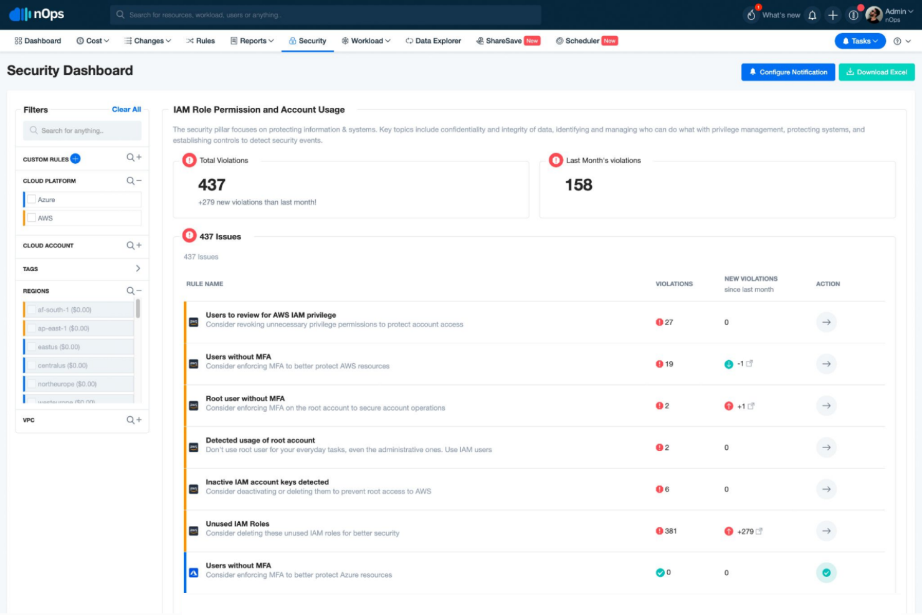The image size is (922, 615).
Task: Check the Azure cloud platform filter
Action: [x=32, y=199]
